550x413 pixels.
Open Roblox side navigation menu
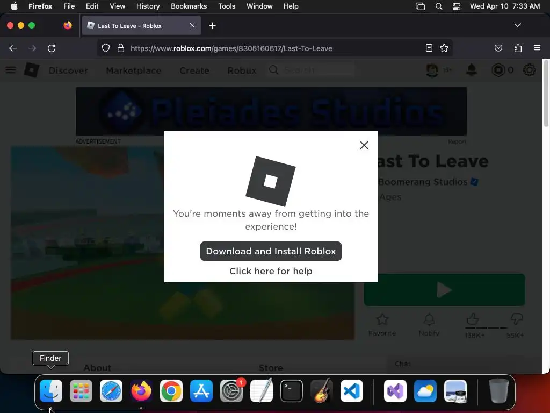point(11,70)
